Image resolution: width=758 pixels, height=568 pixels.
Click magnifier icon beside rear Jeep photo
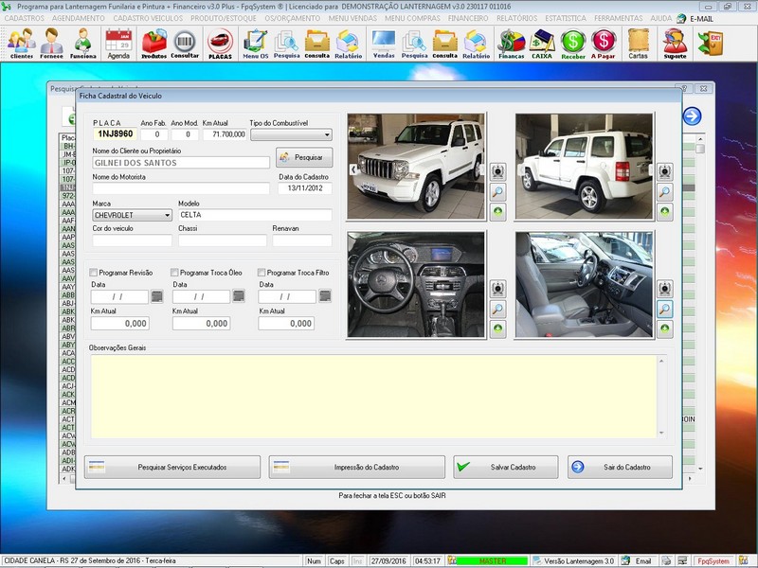click(x=665, y=191)
